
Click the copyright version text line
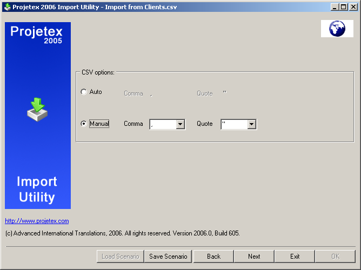click(123, 233)
